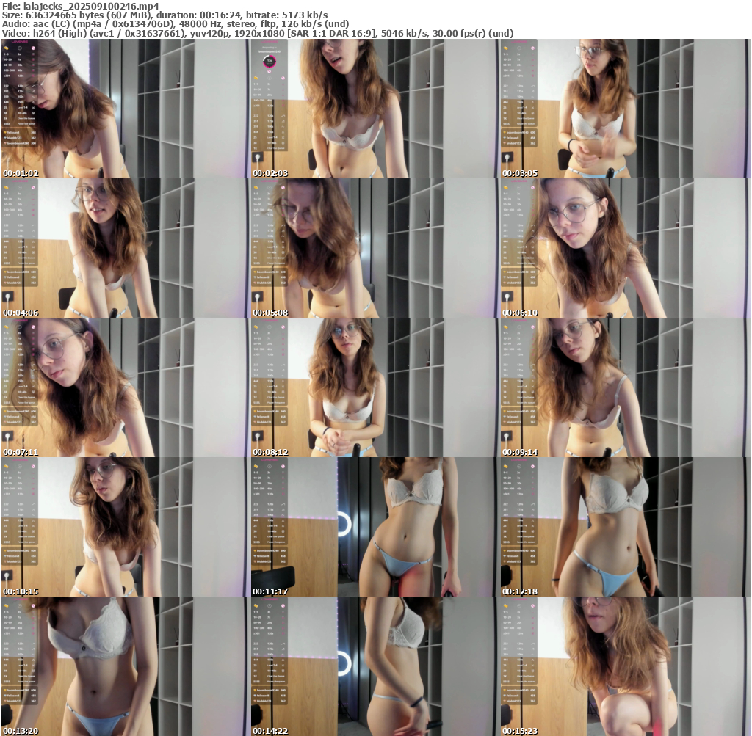This screenshot has width=752, height=736.
Task: Select the frame at 00:14:22
Action: (x=375, y=666)
